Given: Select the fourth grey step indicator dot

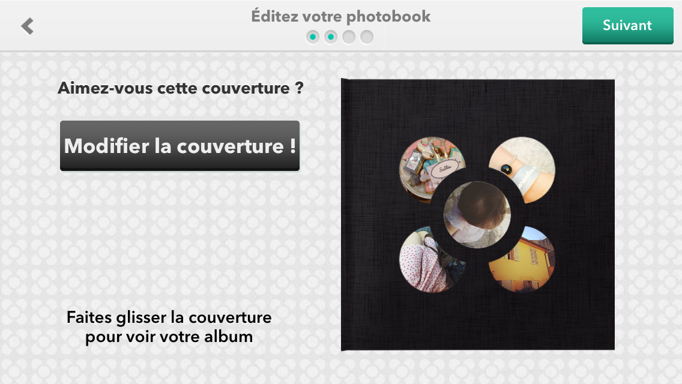Looking at the screenshot, I should (x=367, y=37).
